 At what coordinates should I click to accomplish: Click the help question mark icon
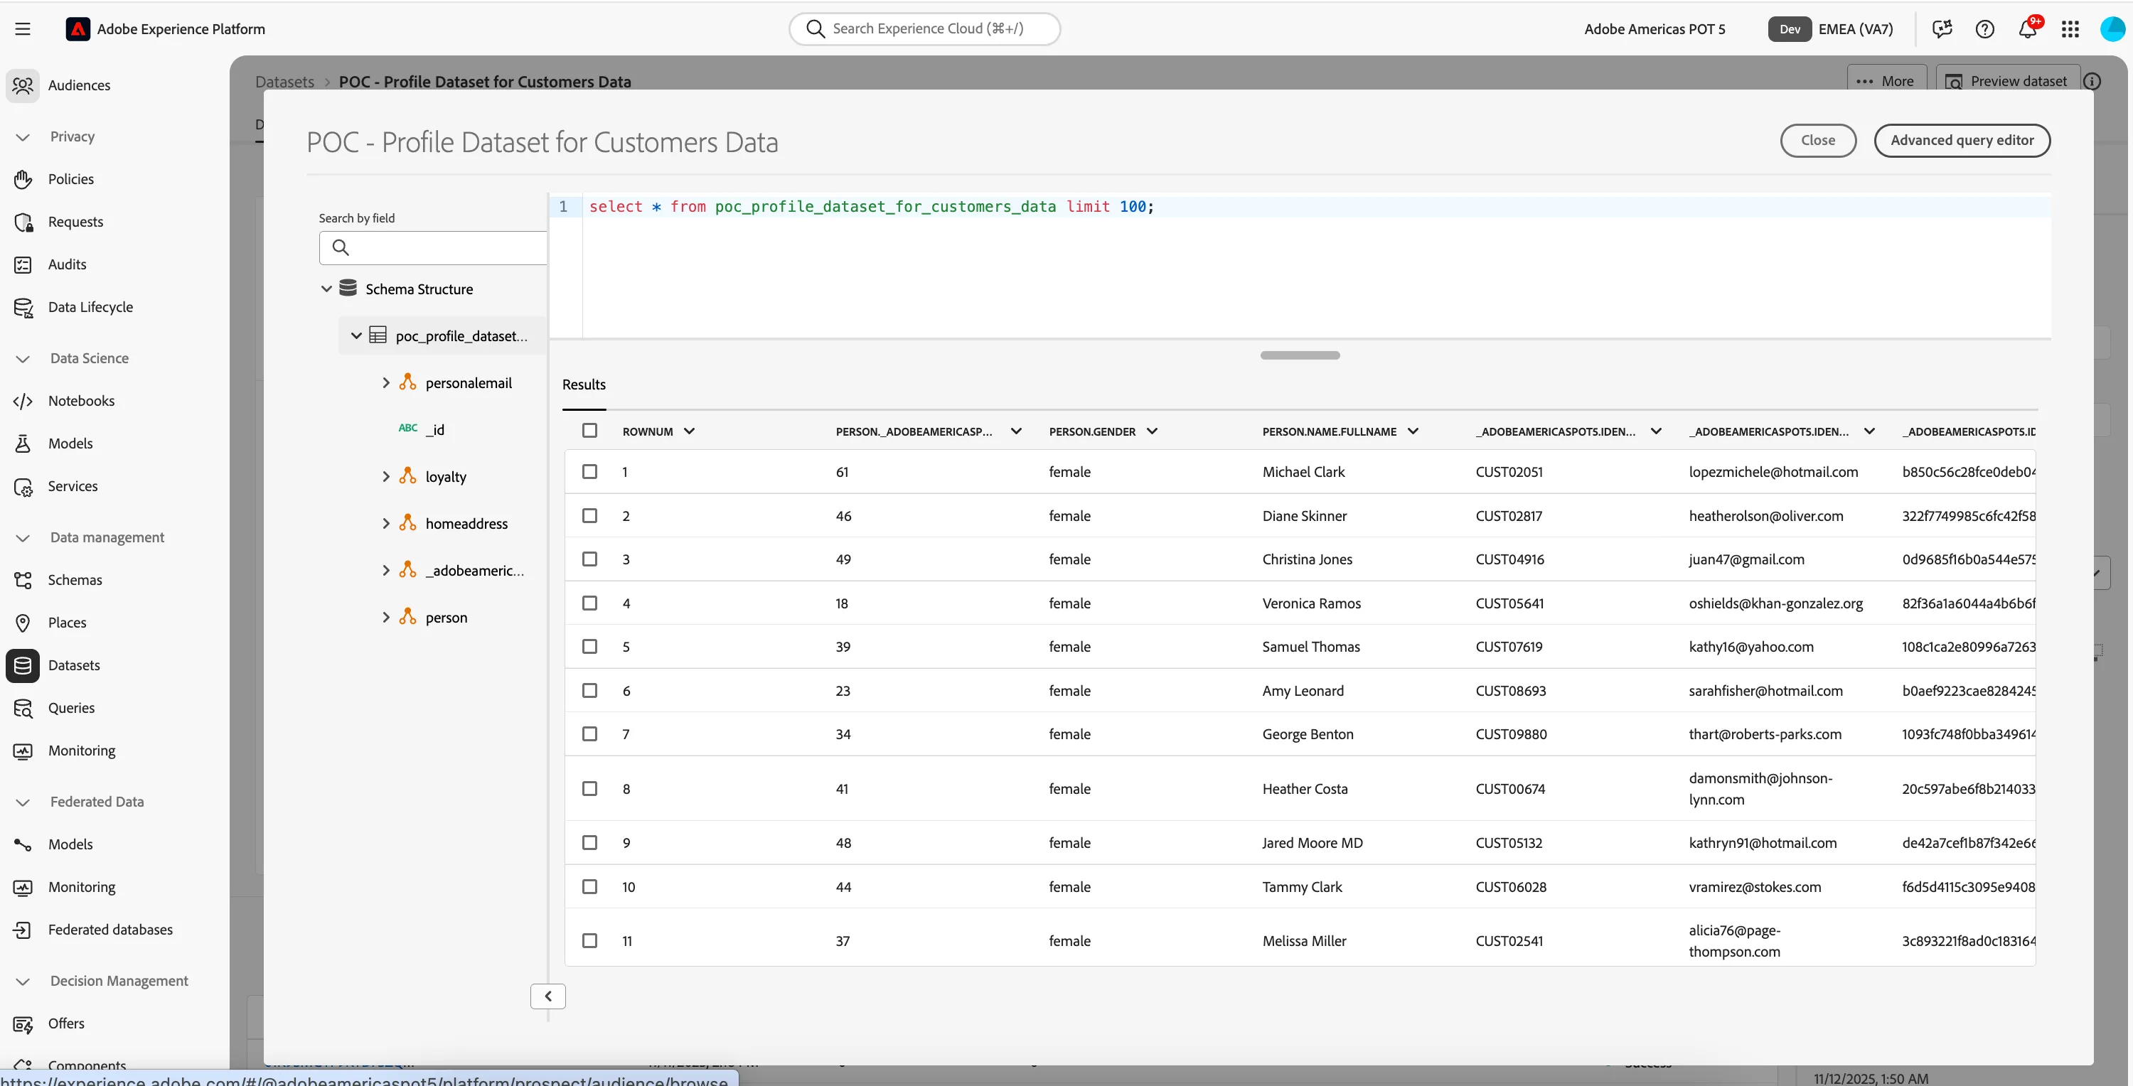[x=1985, y=30]
